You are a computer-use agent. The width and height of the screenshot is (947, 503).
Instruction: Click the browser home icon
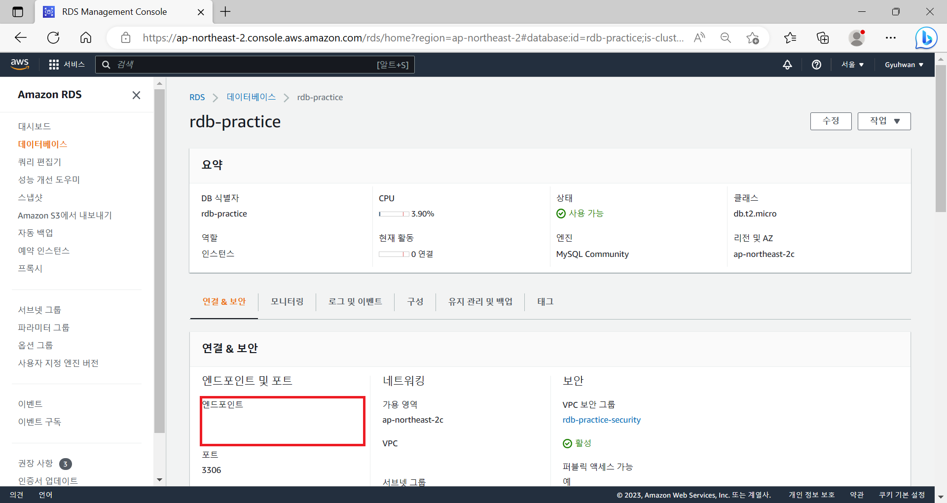click(x=86, y=37)
